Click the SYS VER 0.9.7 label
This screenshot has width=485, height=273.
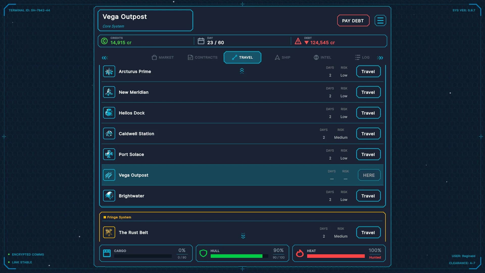(464, 10)
